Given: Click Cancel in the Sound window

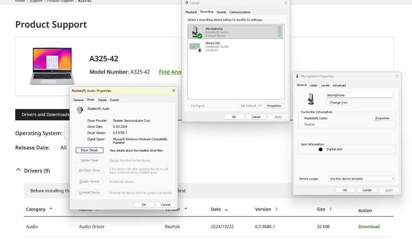Looking at the screenshot, I should pyautogui.click(x=256, y=117).
